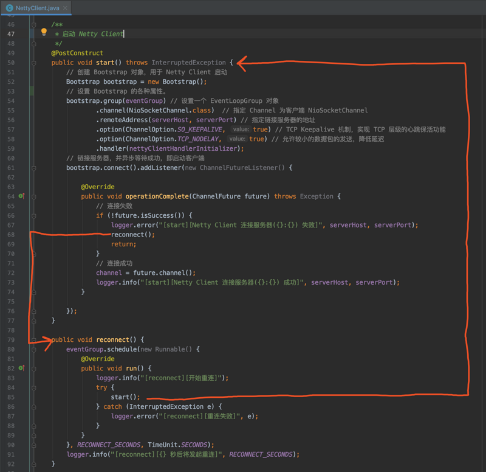Screen dimensions: 486x472
Task: Select the NettyClient.java tab
Action: [36, 8]
